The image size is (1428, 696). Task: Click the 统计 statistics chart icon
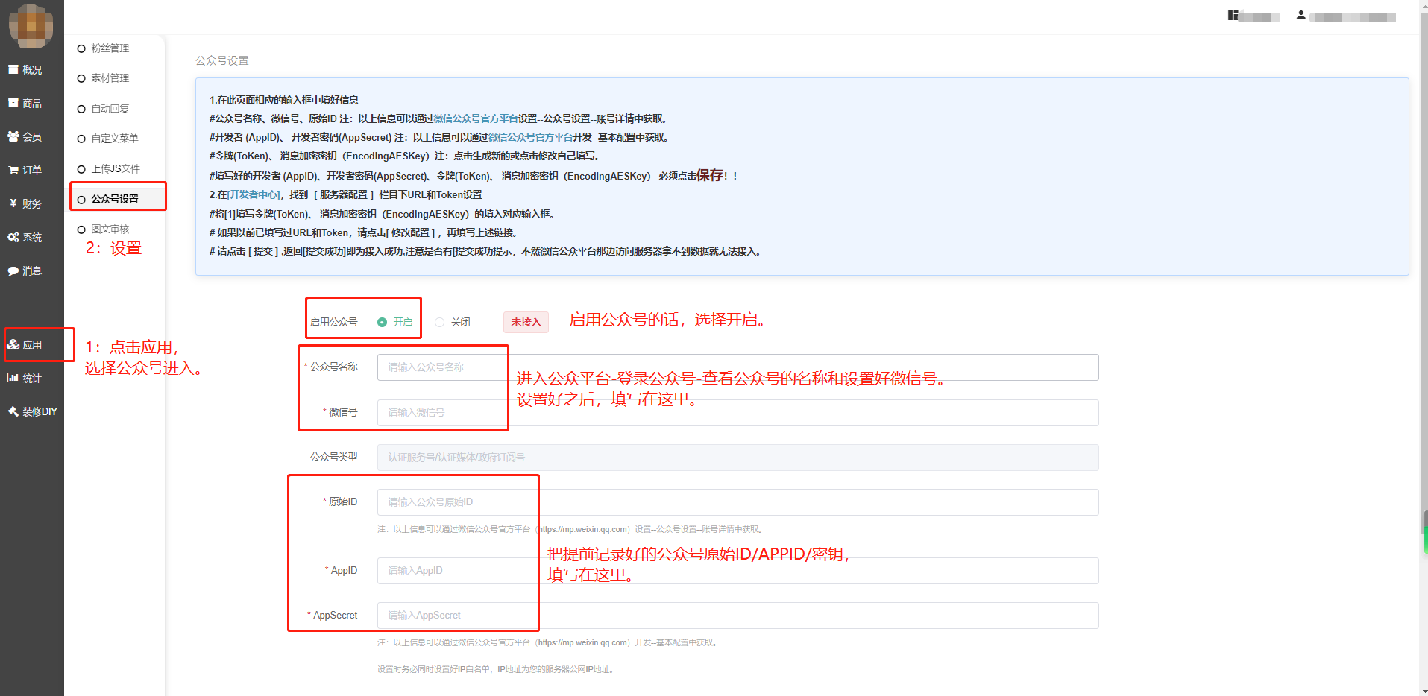(x=13, y=378)
